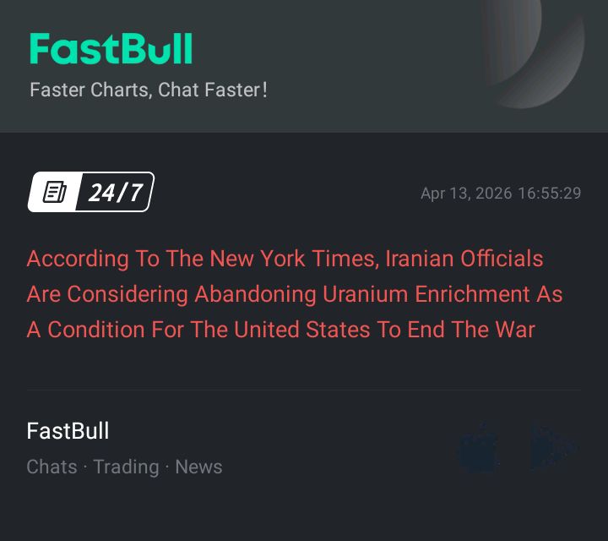Image resolution: width=608 pixels, height=541 pixels.
Task: Click the FastBull green logo in header
Action: [x=111, y=49]
